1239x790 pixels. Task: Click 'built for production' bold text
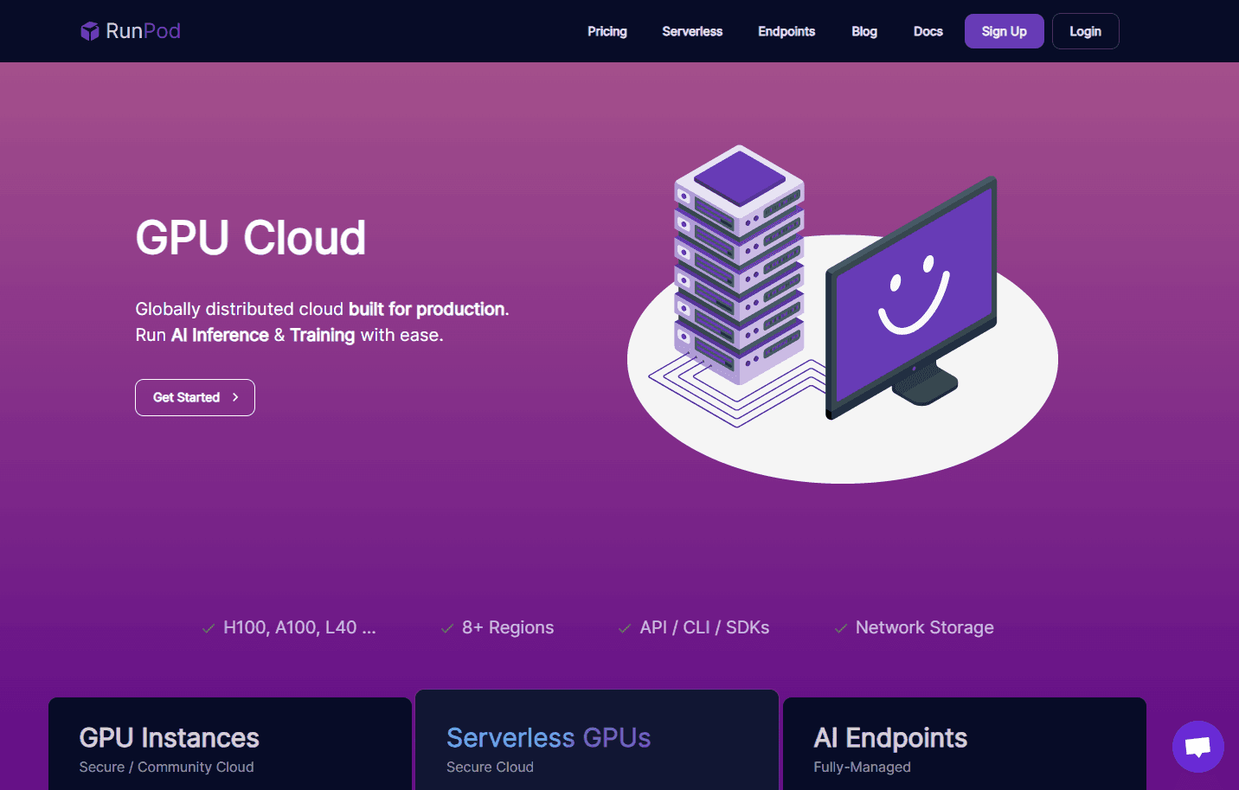[427, 309]
